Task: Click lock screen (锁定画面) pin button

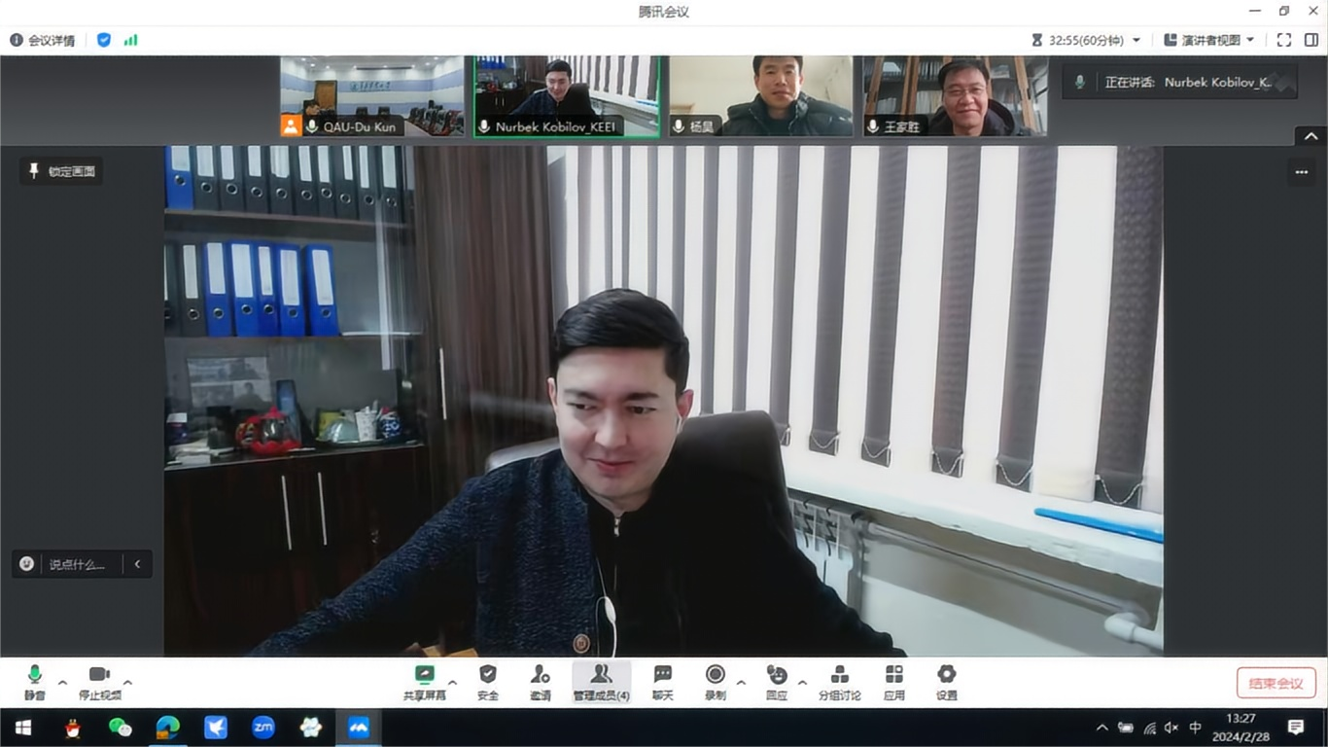Action: pyautogui.click(x=61, y=171)
